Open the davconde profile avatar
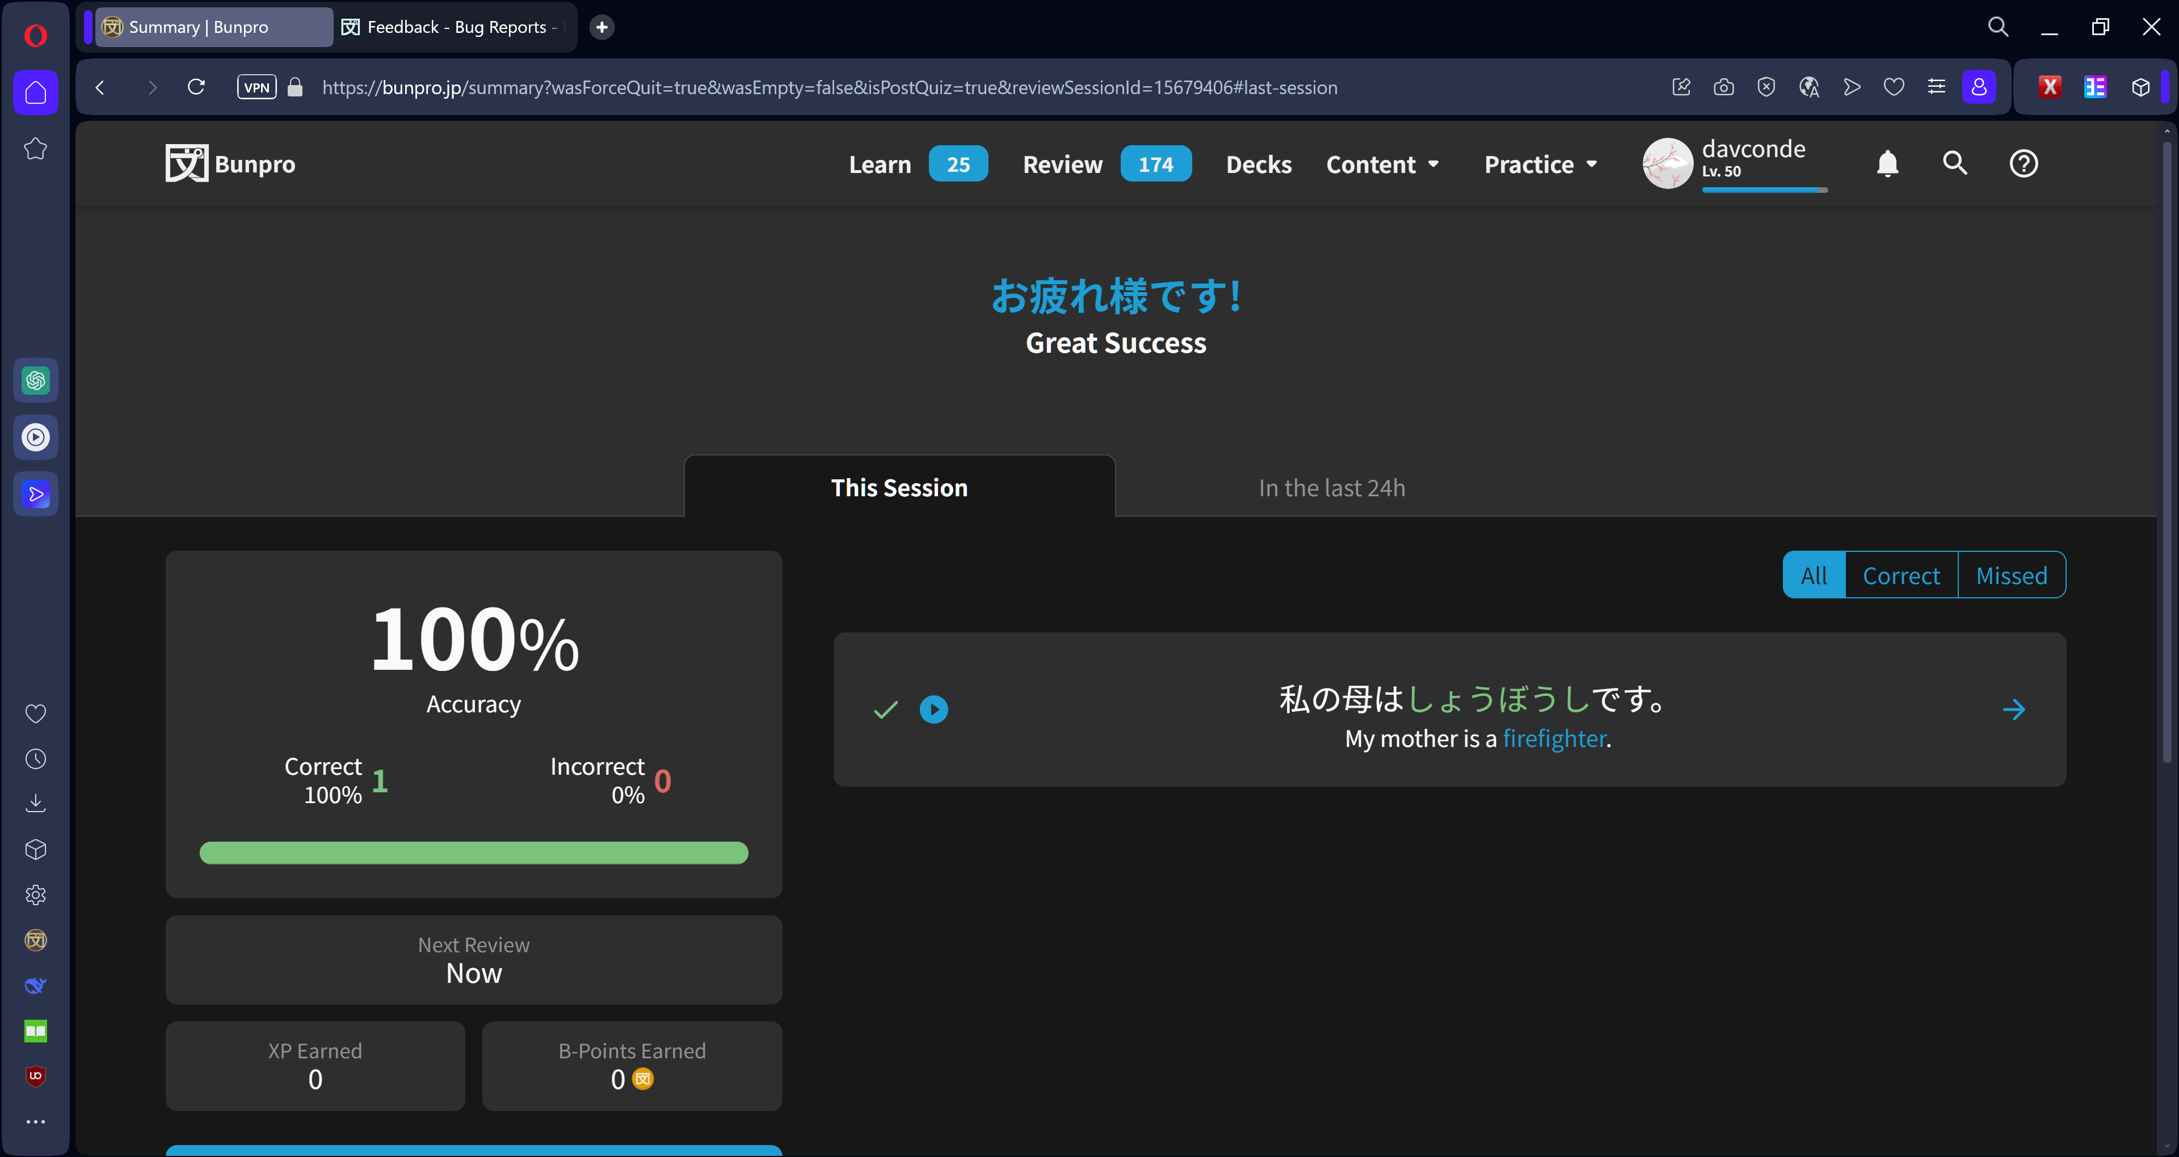Screen dimensions: 2179x1157 (x=1667, y=163)
